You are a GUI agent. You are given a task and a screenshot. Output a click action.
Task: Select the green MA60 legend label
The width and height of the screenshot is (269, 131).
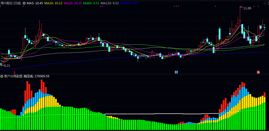91,3
